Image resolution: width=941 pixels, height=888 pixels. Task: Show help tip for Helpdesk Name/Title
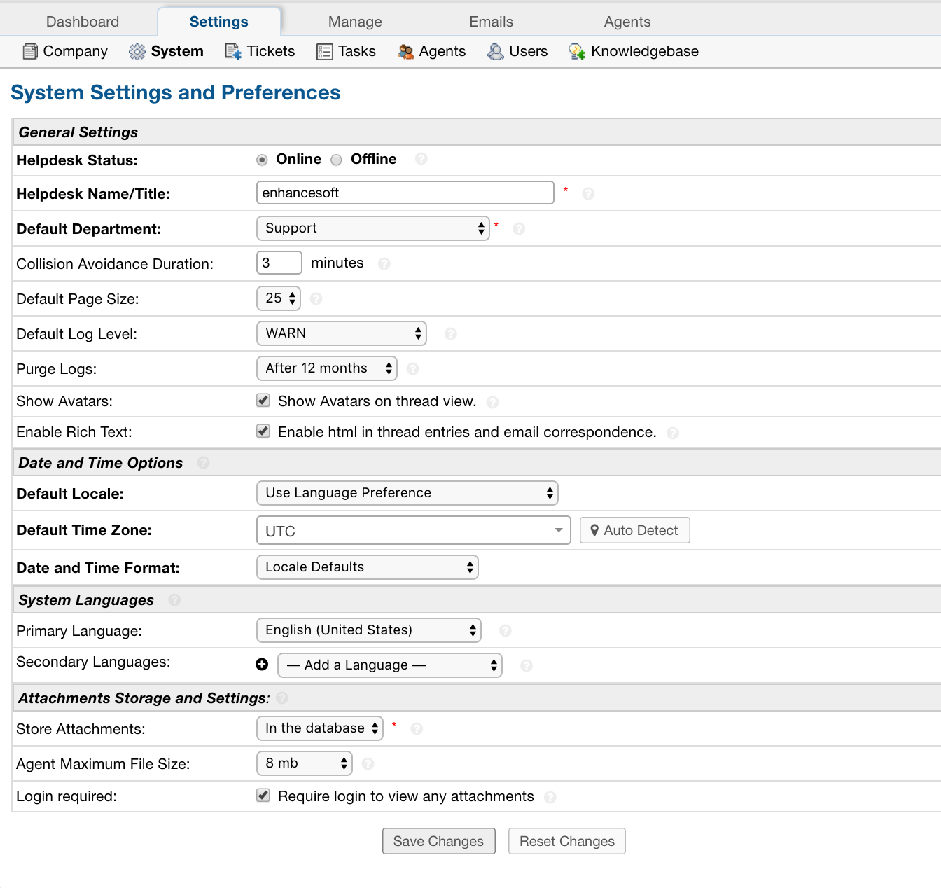(x=588, y=193)
